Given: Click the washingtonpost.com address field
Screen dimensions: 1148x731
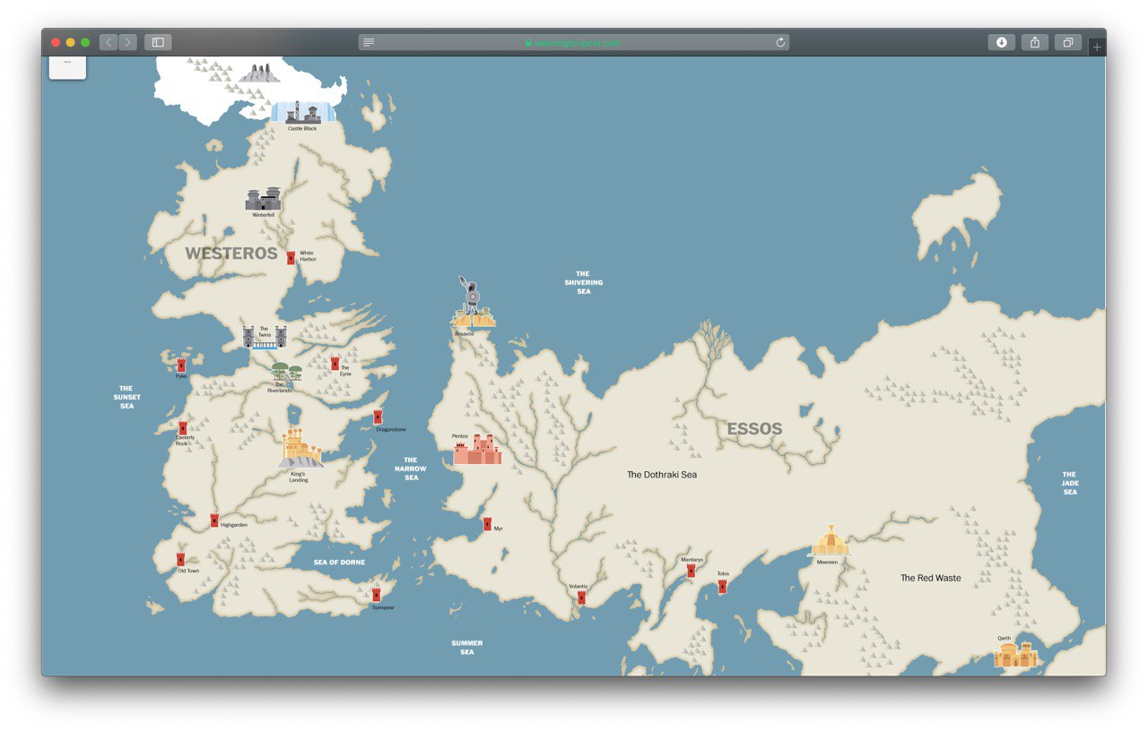Looking at the screenshot, I should tap(574, 42).
